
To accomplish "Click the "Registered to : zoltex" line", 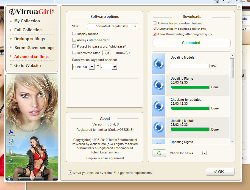I will click(x=105, y=130).
